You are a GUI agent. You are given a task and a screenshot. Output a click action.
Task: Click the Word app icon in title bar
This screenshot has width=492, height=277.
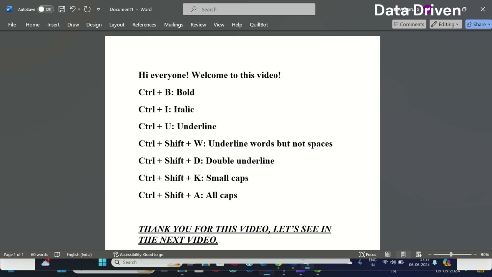coord(9,9)
